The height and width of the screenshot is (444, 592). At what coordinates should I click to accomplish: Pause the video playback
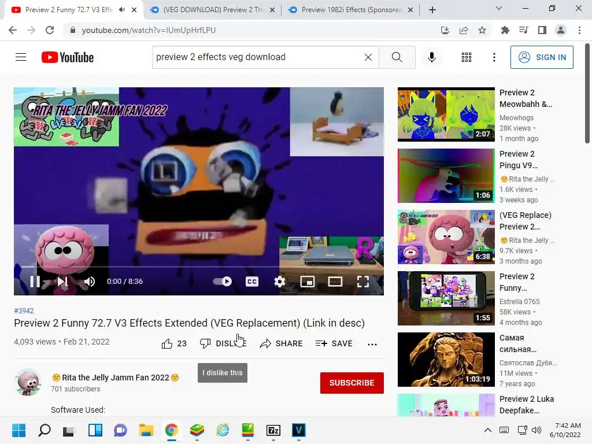click(35, 282)
